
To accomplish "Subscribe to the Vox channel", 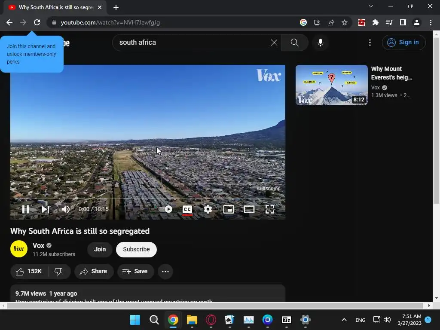I will 136,250.
